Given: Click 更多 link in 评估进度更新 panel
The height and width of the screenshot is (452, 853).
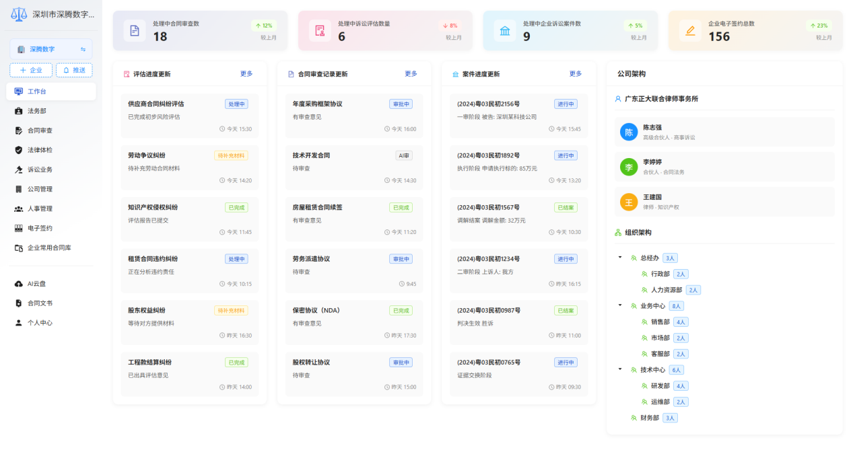Looking at the screenshot, I should click(246, 74).
